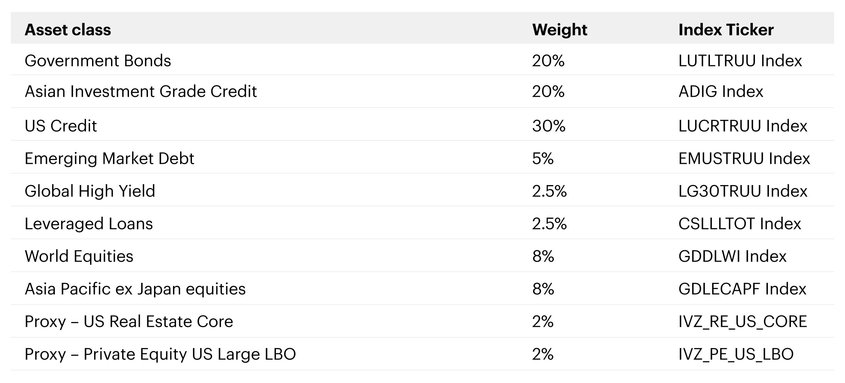
Task: Click the World Equities asset label
Action: [79, 256]
